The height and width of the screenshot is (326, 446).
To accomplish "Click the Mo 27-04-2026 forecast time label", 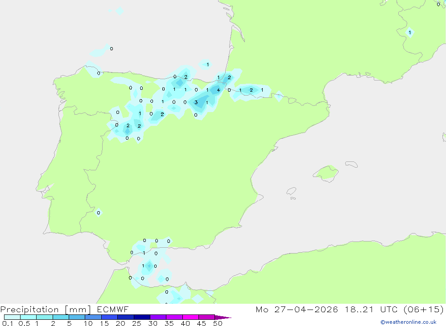I will click(x=350, y=309).
